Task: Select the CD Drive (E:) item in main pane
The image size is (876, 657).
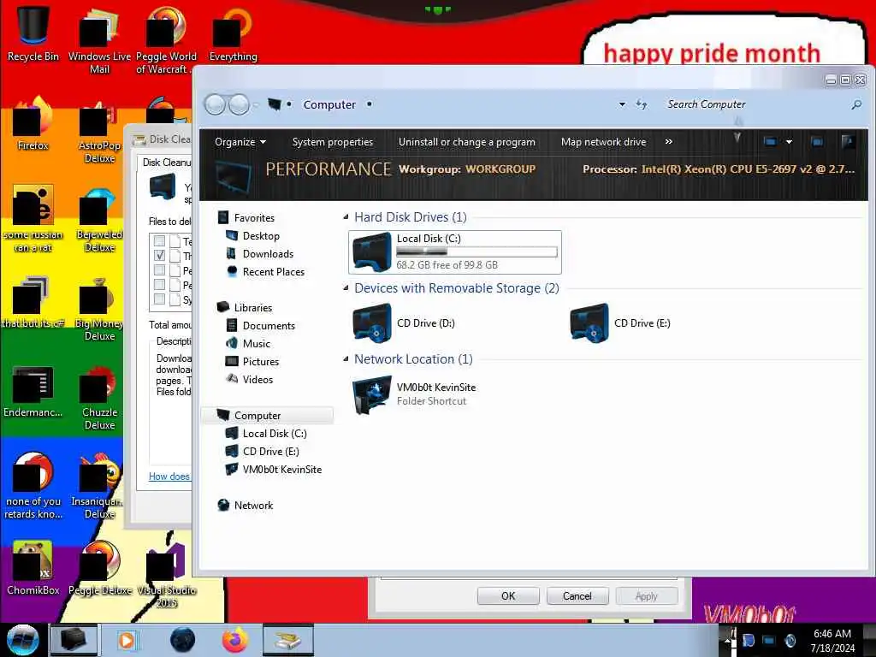Action: click(x=621, y=323)
